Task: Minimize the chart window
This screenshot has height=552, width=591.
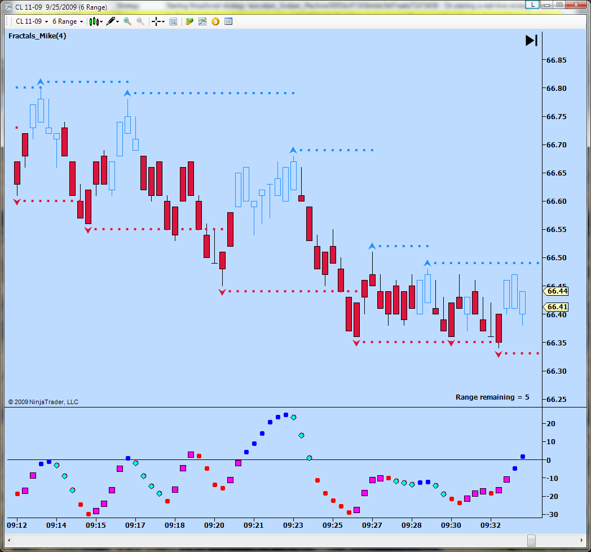Action: (x=547, y=5)
